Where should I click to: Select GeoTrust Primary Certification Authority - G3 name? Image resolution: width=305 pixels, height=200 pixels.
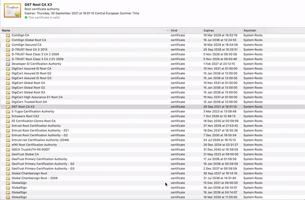(x=43, y=169)
